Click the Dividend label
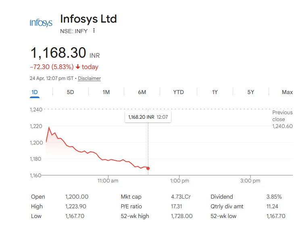 [x=222, y=197]
